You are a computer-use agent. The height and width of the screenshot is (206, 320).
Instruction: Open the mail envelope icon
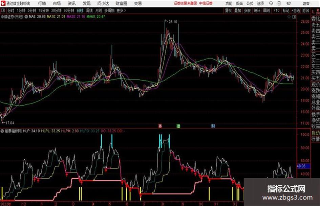tap(289, 3)
